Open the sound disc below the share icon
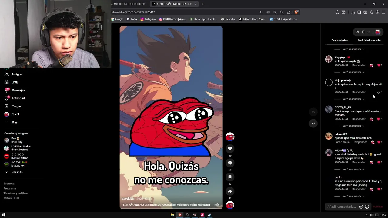Screen dimensions: 388x218 (230, 205)
